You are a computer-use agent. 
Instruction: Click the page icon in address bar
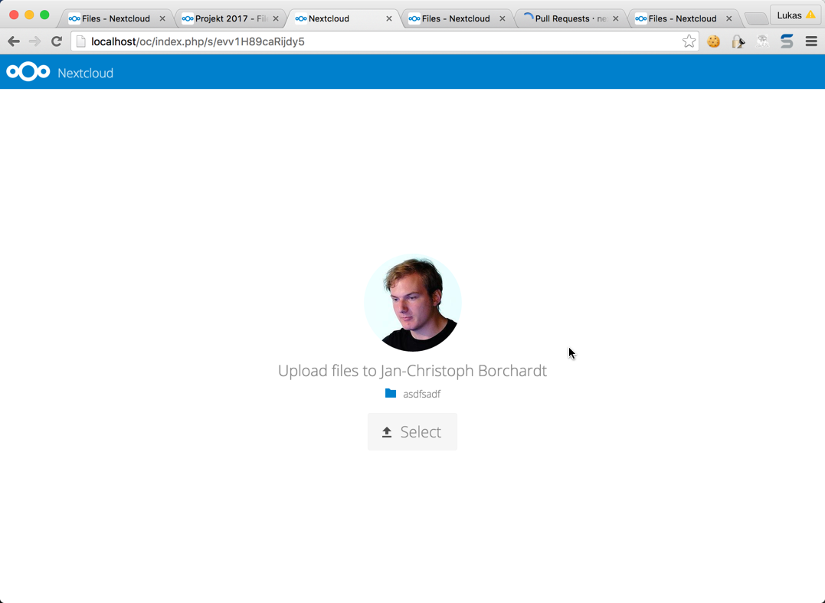[x=80, y=41]
